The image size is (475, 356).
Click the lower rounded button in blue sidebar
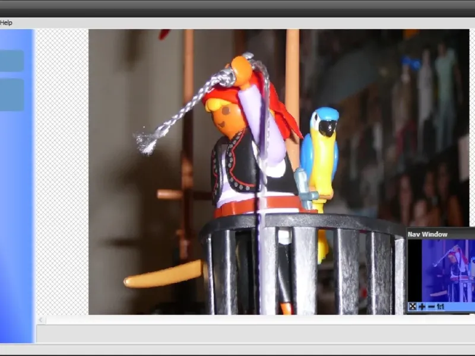11,95
